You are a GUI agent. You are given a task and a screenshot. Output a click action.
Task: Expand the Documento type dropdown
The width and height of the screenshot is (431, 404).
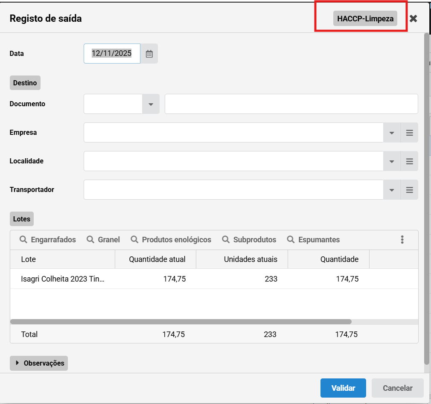(x=151, y=104)
